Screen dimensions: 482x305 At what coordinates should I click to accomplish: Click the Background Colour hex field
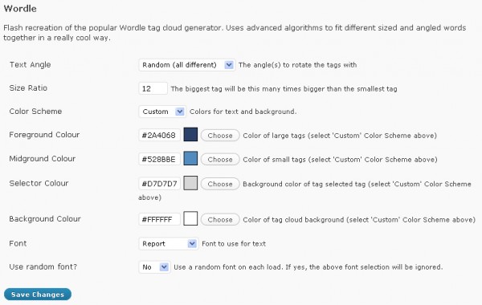[x=159, y=219]
